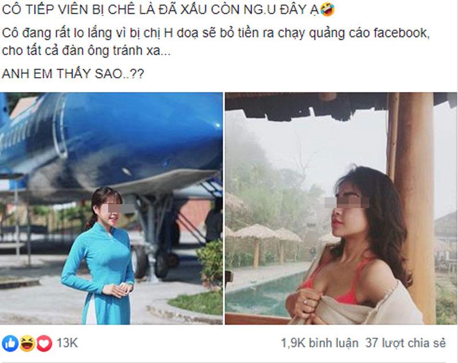Open the photo of woman by the pool
This screenshot has width=458, height=363.
coord(341,209)
